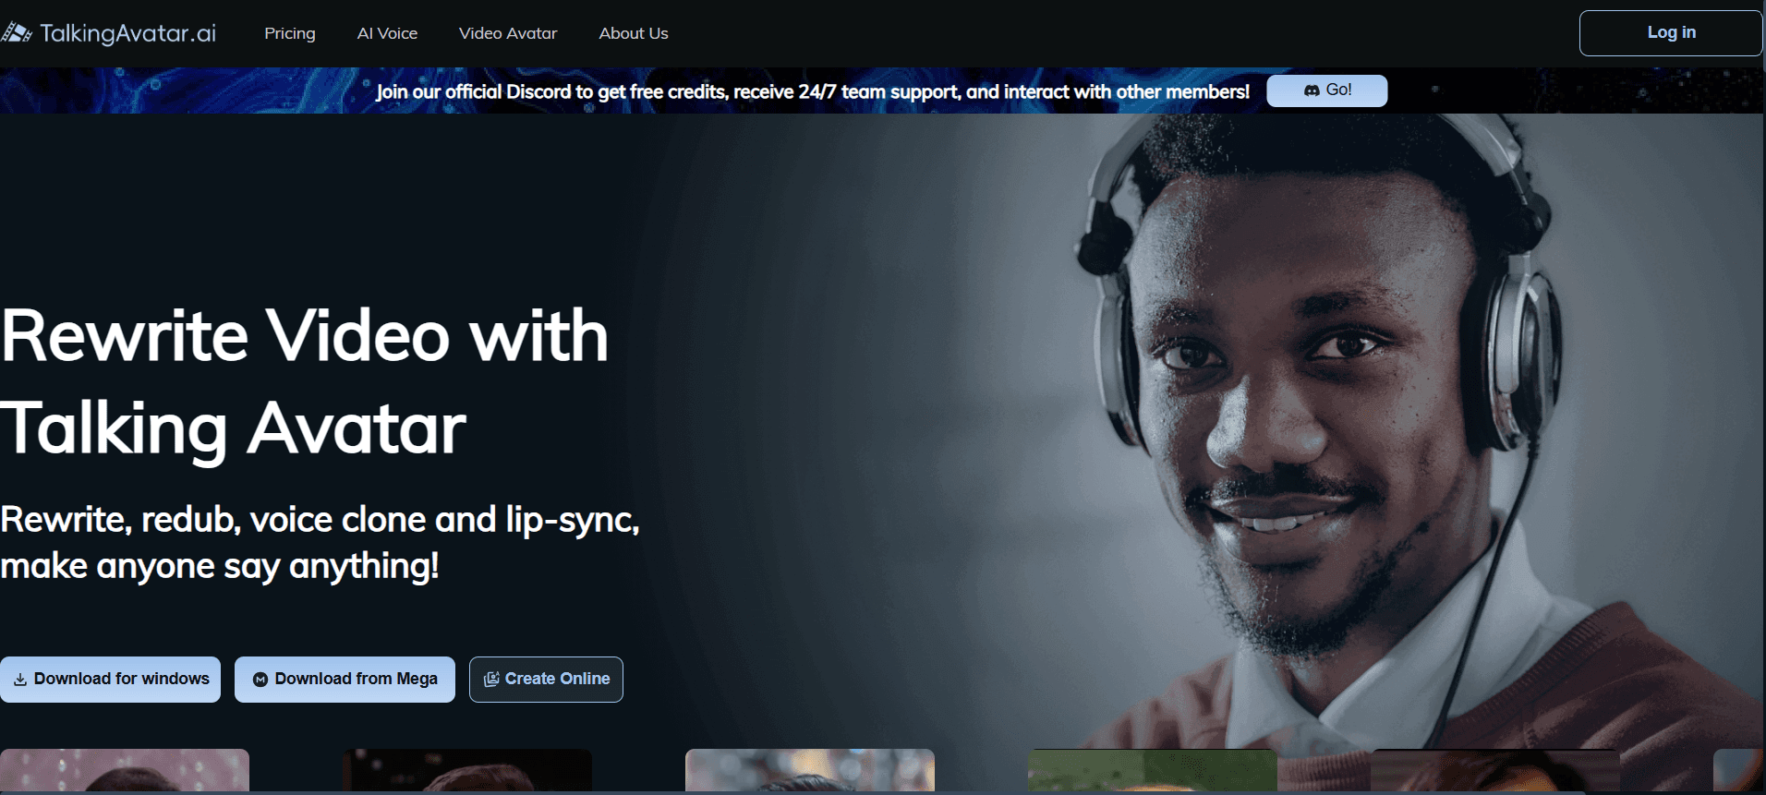Open the Pricing page

(x=290, y=33)
